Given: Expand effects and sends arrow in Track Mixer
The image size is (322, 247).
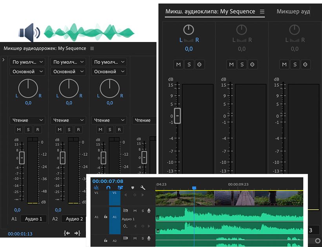Looking at the screenshot, I should coord(4,60).
